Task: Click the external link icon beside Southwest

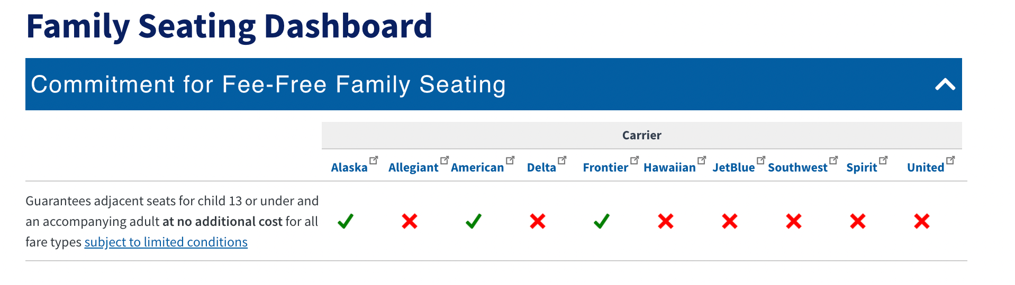Action: click(833, 160)
